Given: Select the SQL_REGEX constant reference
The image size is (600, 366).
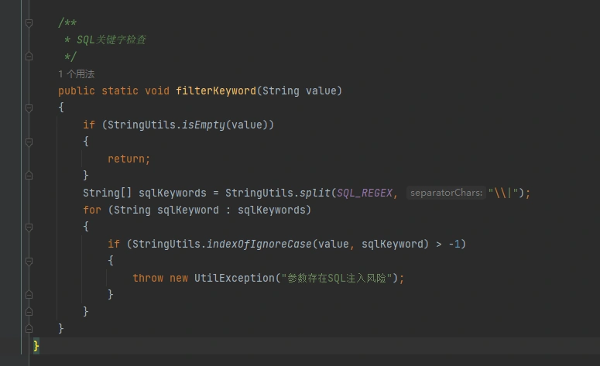Looking at the screenshot, I should pyautogui.click(x=364, y=193).
